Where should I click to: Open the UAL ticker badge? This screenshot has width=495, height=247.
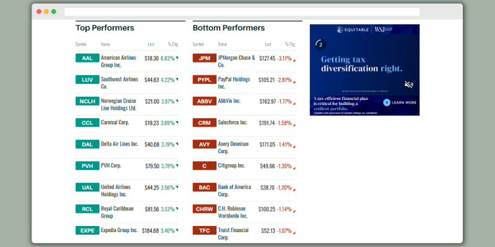(87, 187)
